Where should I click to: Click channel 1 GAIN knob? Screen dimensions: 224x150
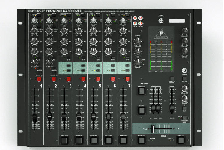tap(34, 21)
